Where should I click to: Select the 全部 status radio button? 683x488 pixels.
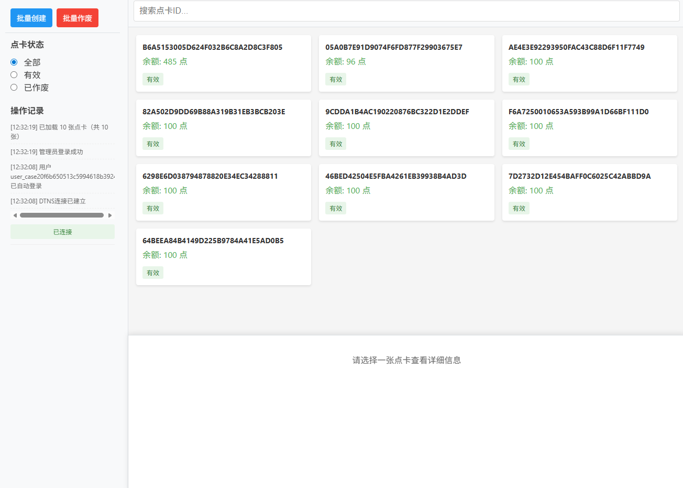(14, 62)
